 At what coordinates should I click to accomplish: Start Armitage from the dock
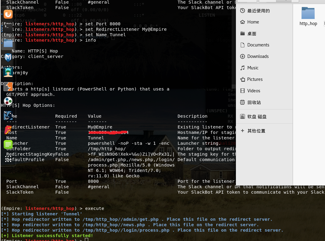click(x=8, y=72)
